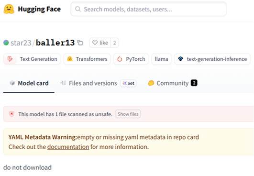The width and height of the screenshot is (254, 176).
Task: Click the 'do not download' description text
Action: 27,167
